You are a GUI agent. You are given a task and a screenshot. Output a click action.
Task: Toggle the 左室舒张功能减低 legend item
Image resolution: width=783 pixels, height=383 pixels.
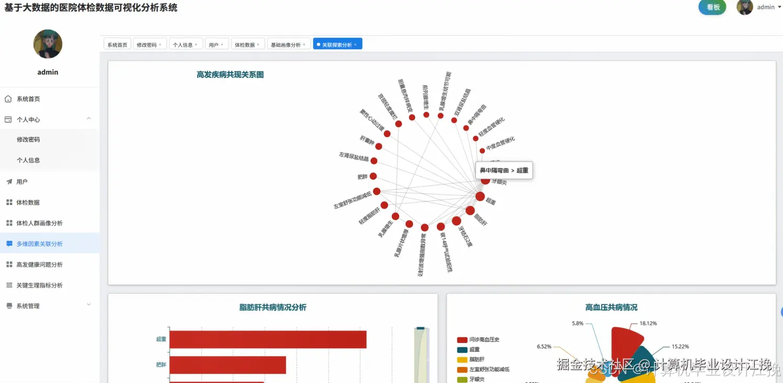[x=483, y=369]
